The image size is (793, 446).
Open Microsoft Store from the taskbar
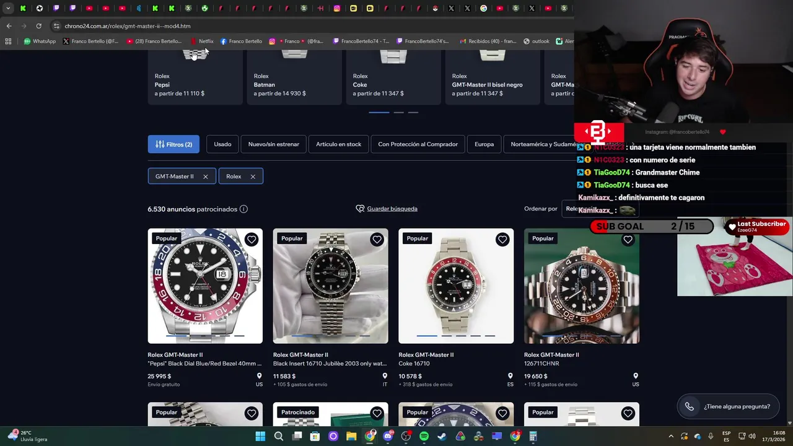(315, 436)
